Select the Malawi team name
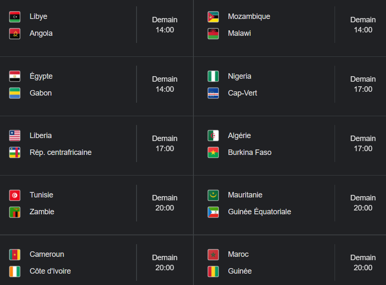The image size is (386, 285). (239, 33)
